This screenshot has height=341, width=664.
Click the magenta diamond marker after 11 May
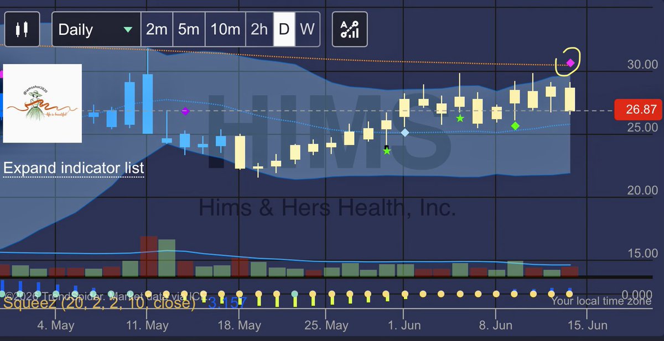(x=185, y=112)
